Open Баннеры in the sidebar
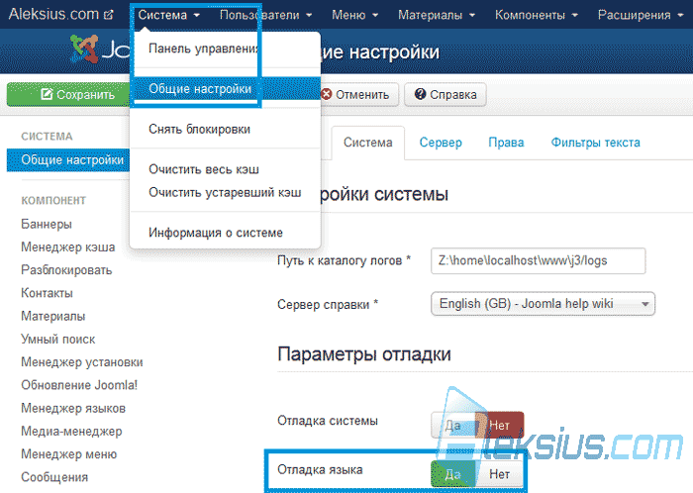 point(47,224)
